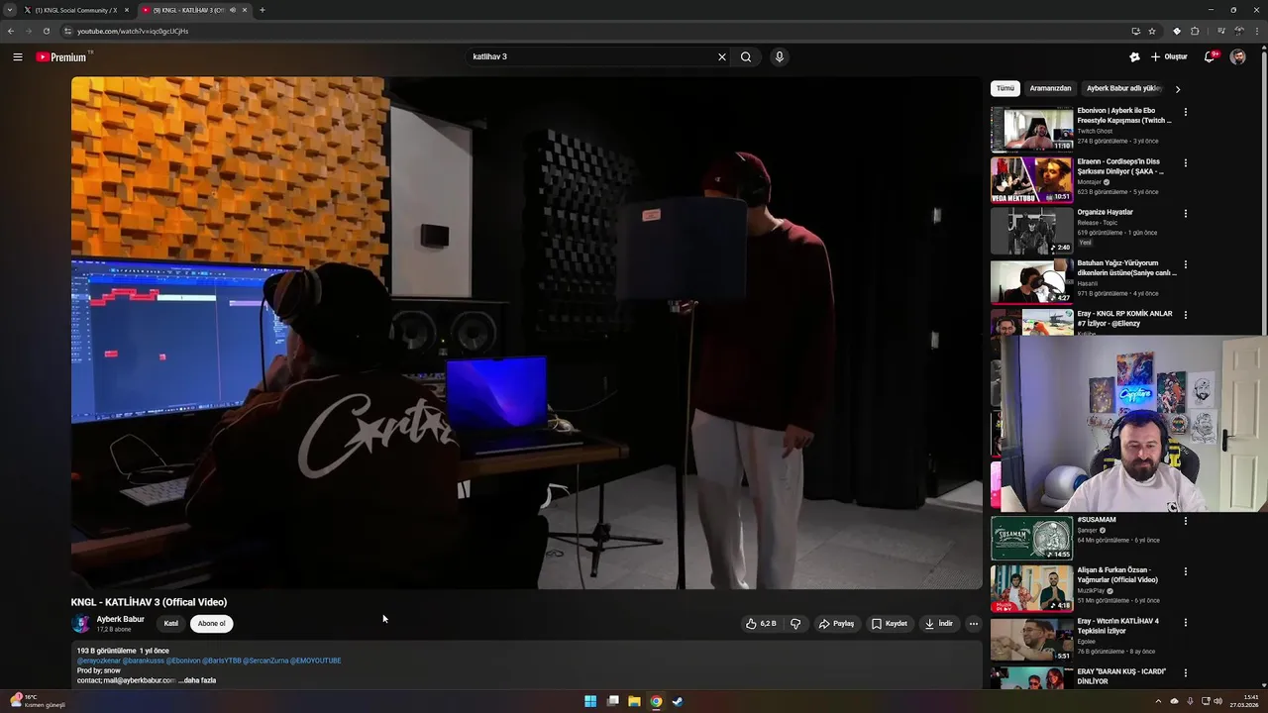Open options for Organize Hayatlar video
Viewport: 1268px width, 713px height.
pos(1186,213)
